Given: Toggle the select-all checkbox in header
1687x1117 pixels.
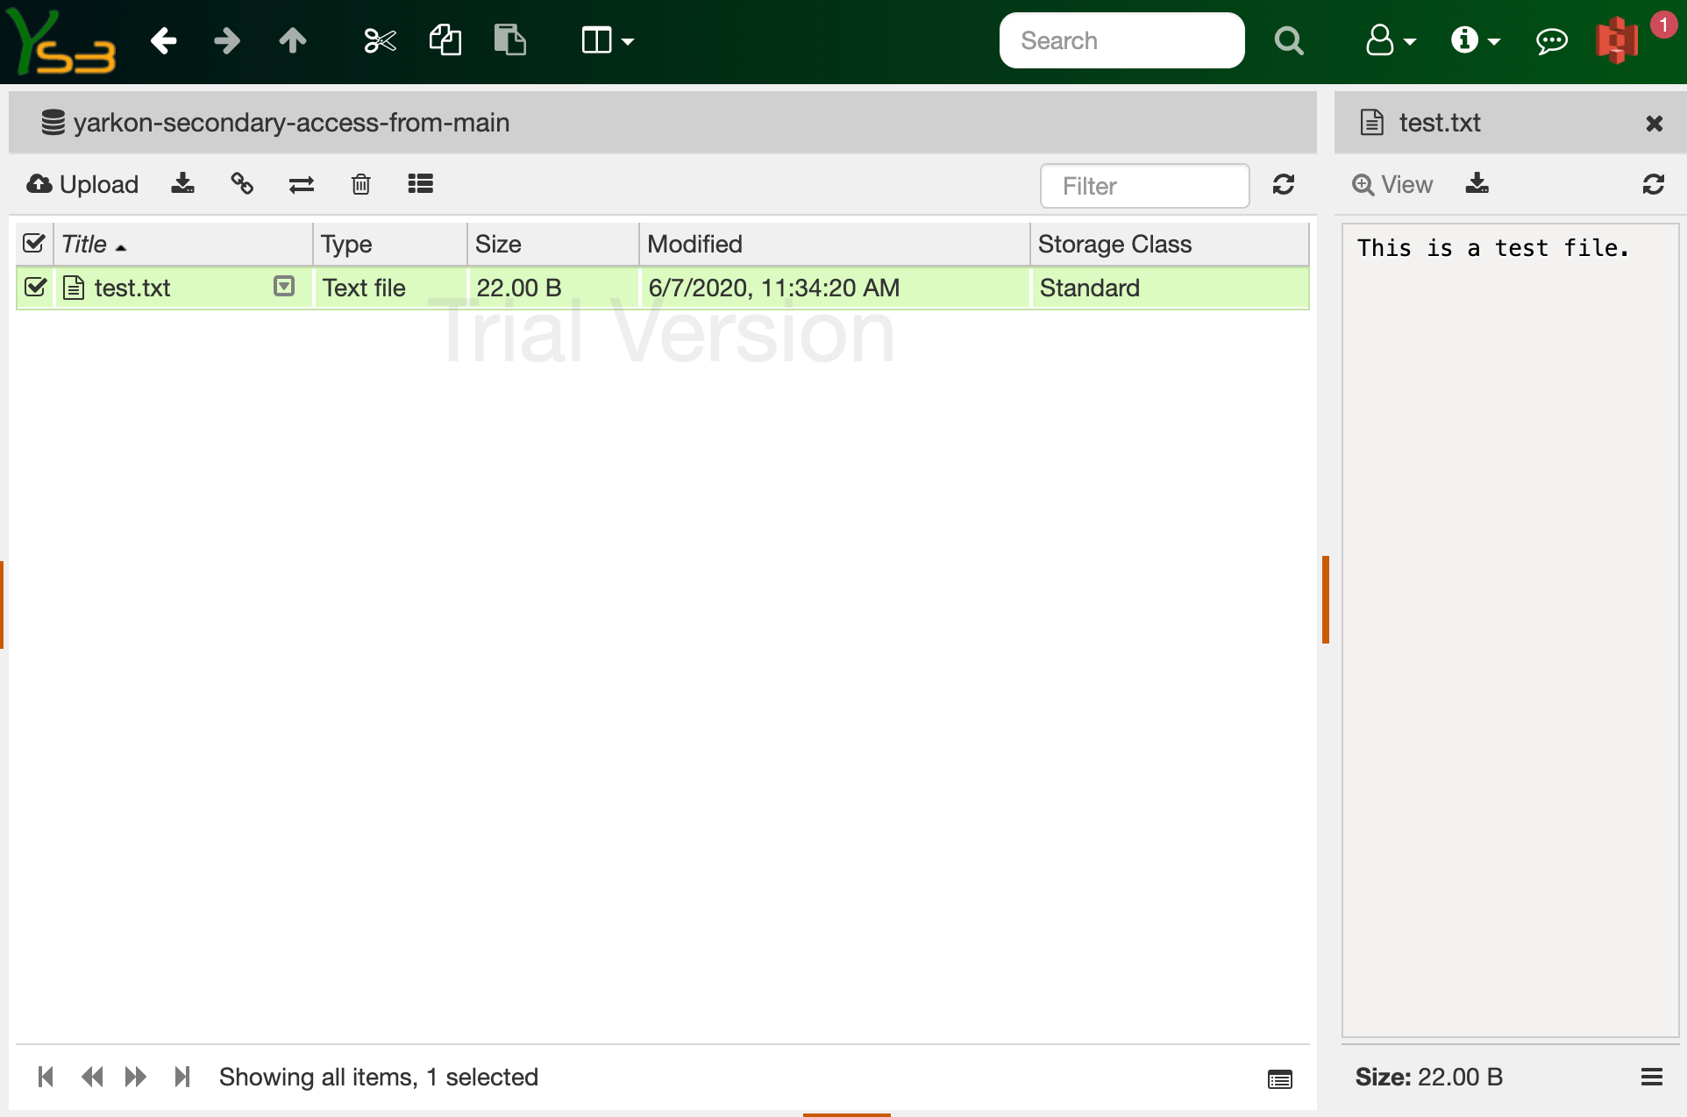Looking at the screenshot, I should (34, 244).
